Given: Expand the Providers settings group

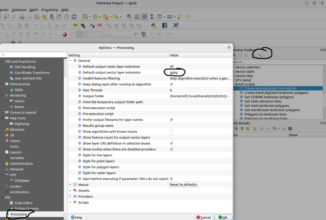Looking at the screenshot, I should click(x=70, y=196).
